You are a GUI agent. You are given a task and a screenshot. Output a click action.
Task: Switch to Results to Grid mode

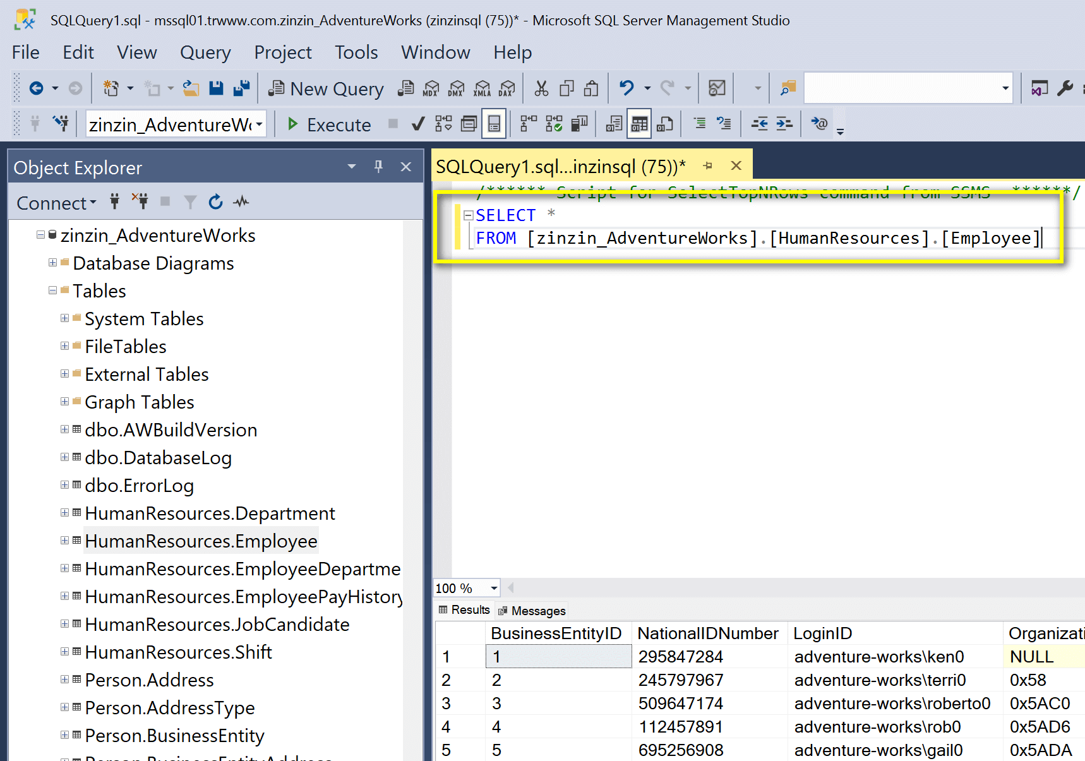639,124
